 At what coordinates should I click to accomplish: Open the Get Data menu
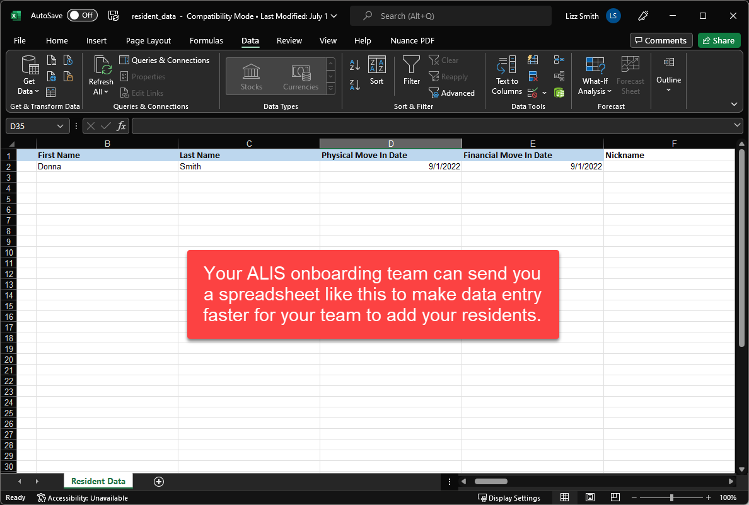tap(28, 75)
